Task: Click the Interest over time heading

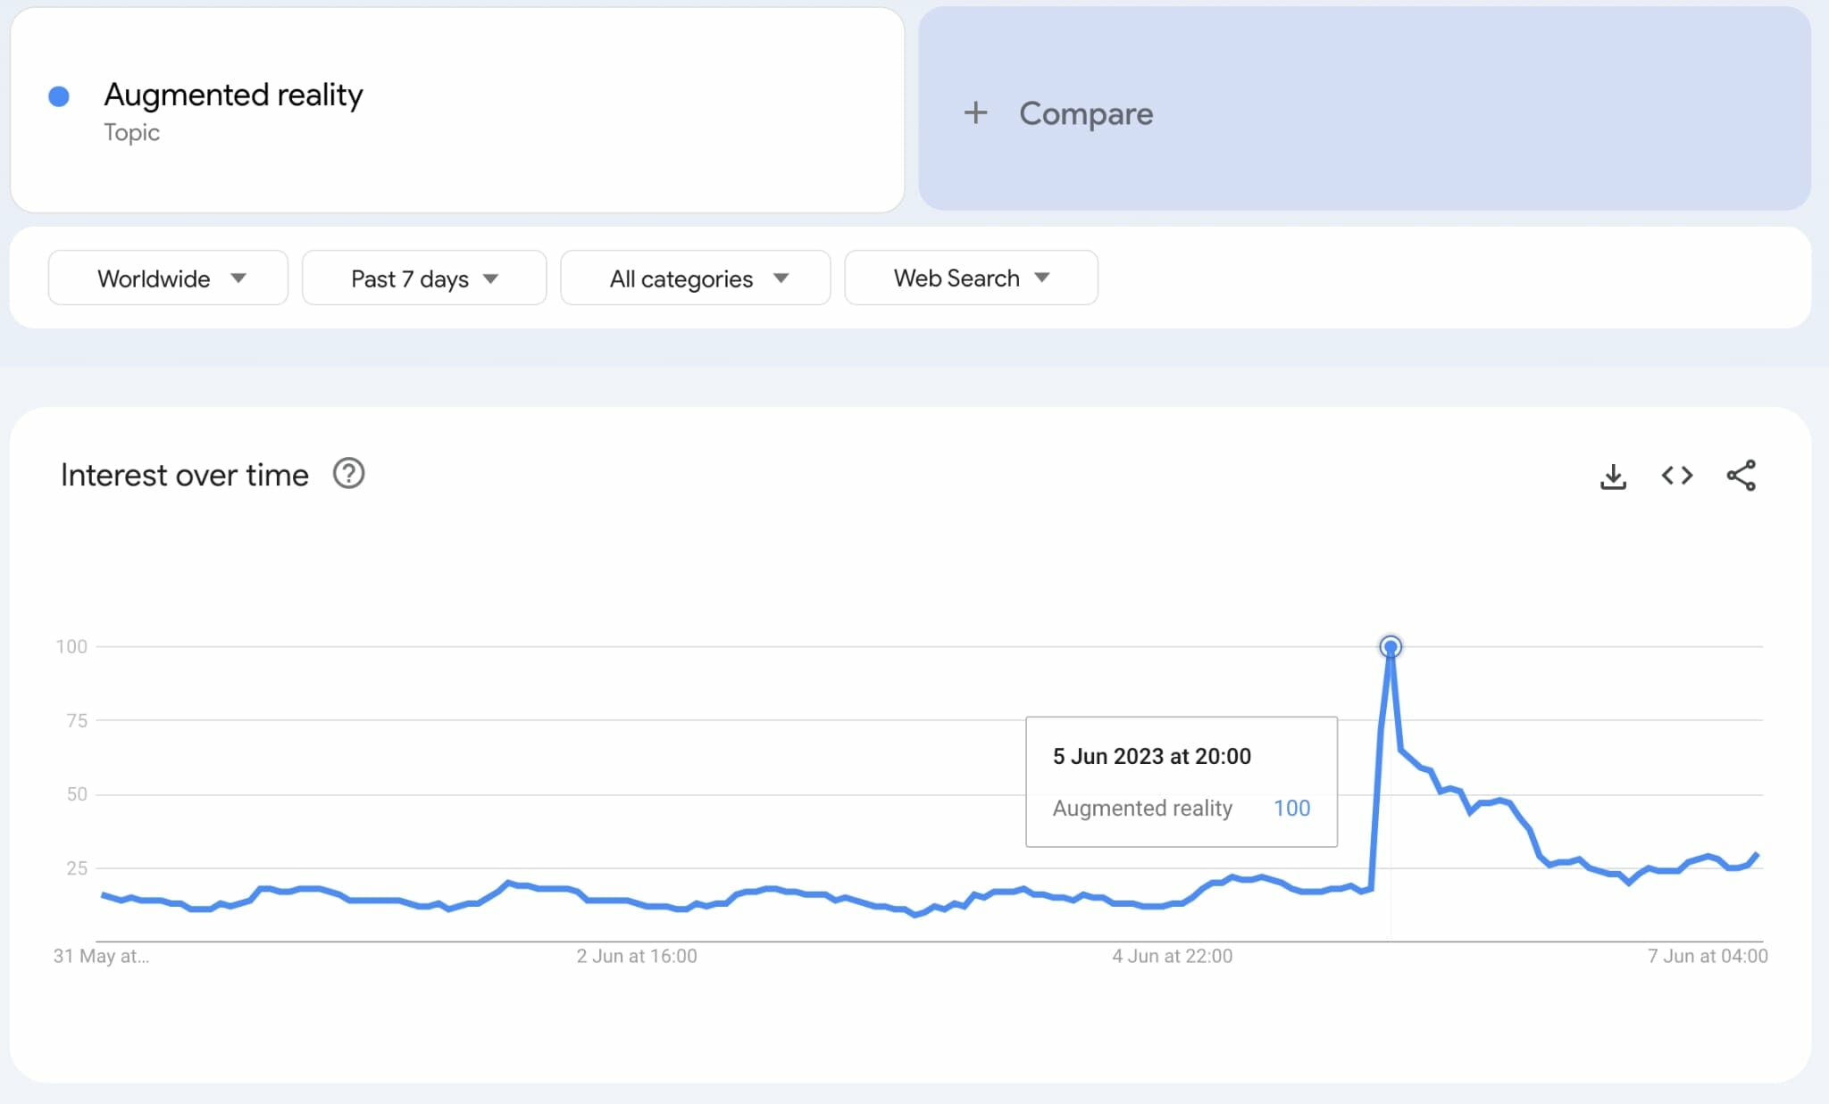Action: click(x=184, y=476)
